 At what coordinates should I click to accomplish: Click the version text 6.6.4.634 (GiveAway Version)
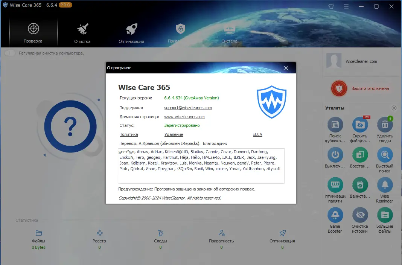coord(192,98)
